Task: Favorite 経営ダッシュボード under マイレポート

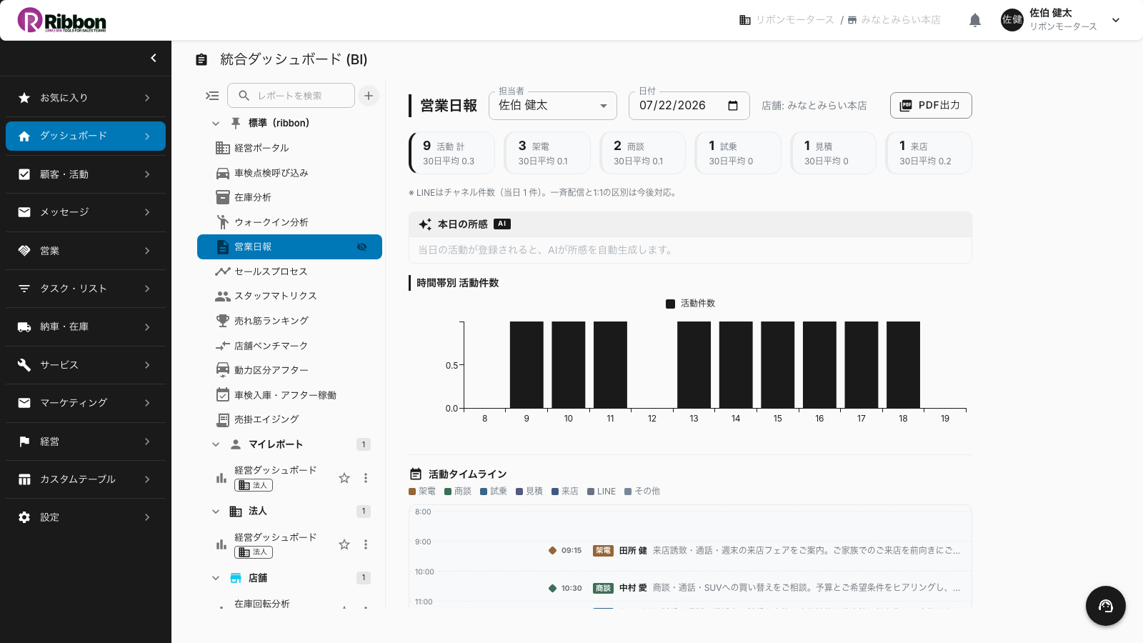Action: point(344,478)
